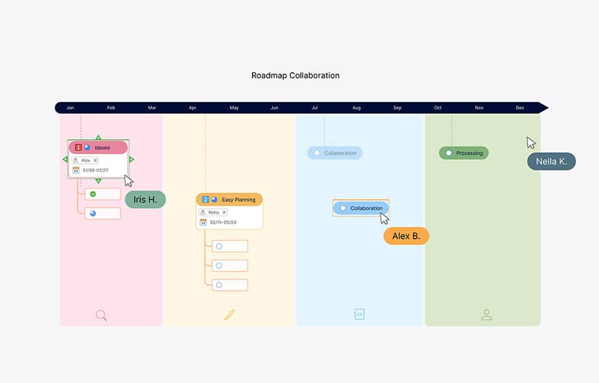
Task: Click Jan on the timeline bar
Action: pos(70,107)
